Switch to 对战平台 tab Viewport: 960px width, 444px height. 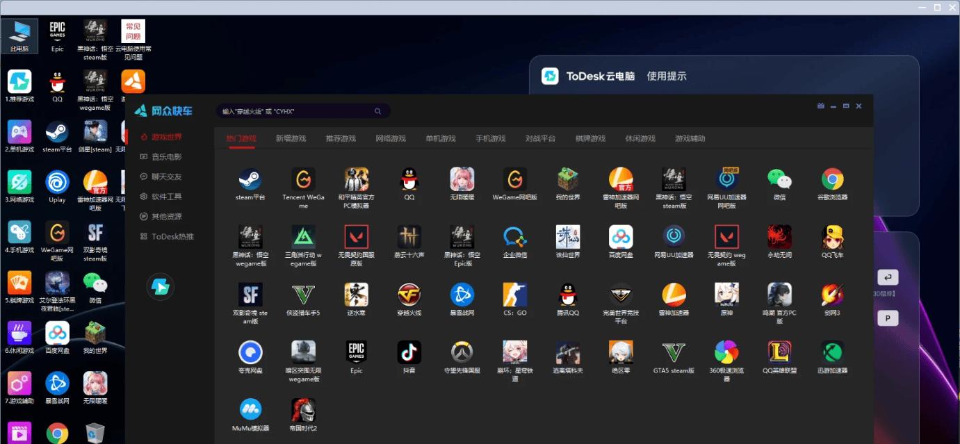(540, 138)
